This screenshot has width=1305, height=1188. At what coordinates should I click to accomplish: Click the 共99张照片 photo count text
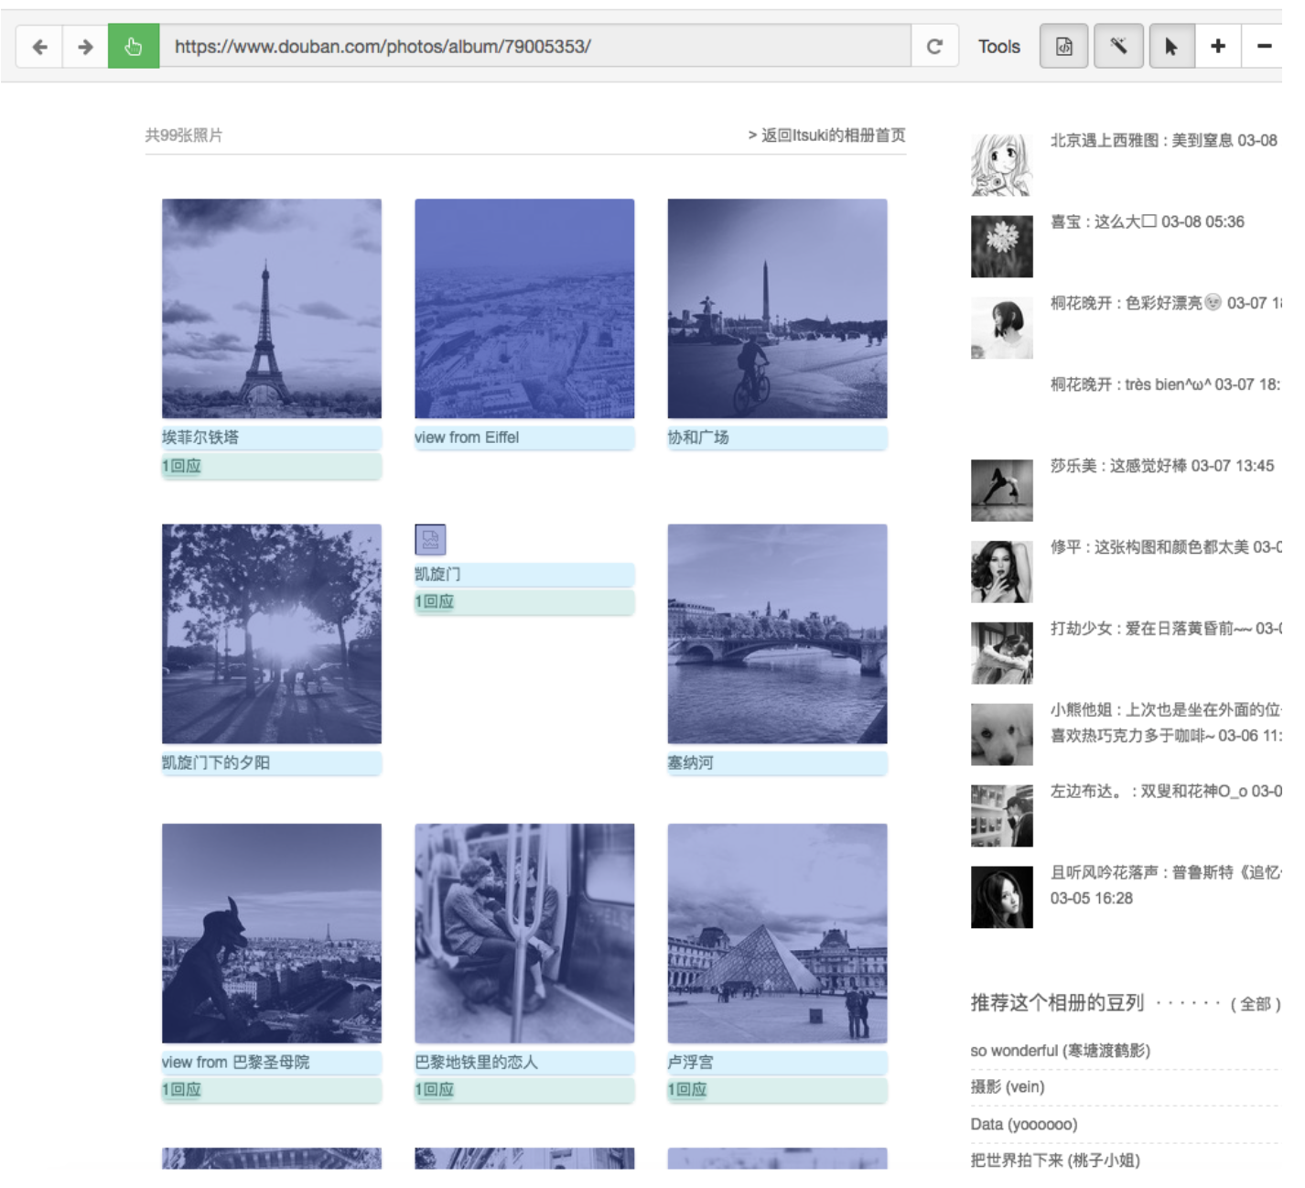click(184, 135)
